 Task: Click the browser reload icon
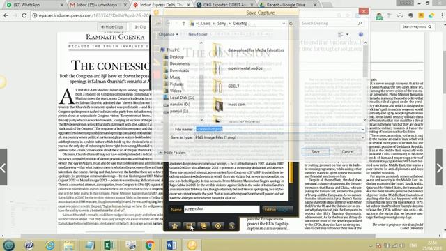point(24,15)
